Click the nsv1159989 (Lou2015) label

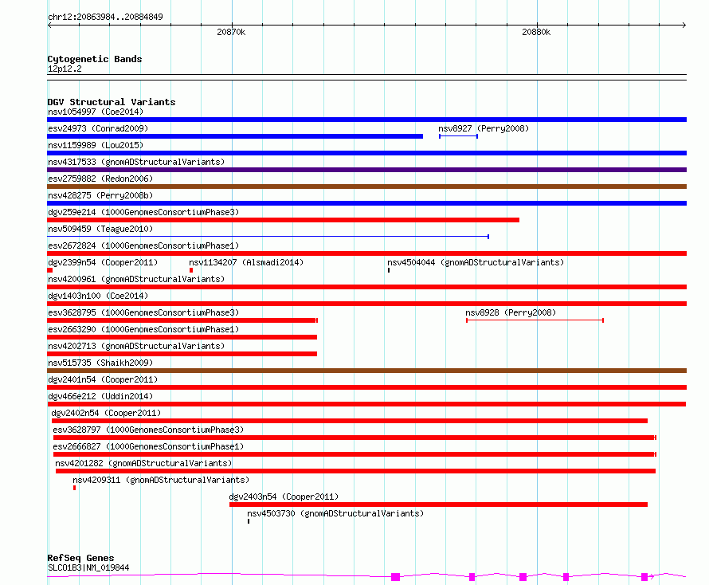click(x=96, y=145)
